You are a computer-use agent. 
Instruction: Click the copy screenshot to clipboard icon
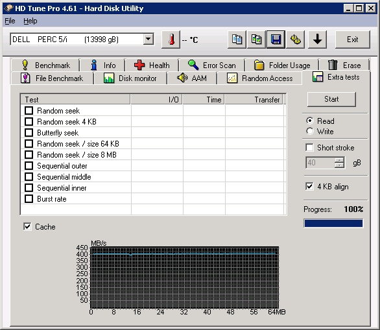click(x=256, y=40)
